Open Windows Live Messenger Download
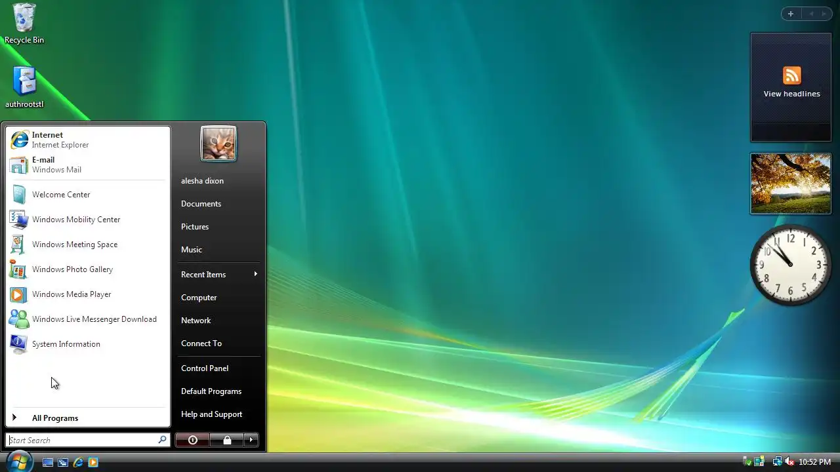The width and height of the screenshot is (840, 472). [x=88, y=319]
